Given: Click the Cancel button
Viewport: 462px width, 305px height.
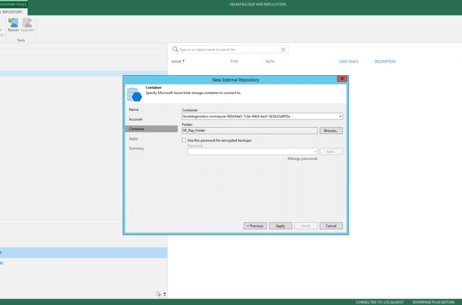Looking at the screenshot, I should click(331, 226).
